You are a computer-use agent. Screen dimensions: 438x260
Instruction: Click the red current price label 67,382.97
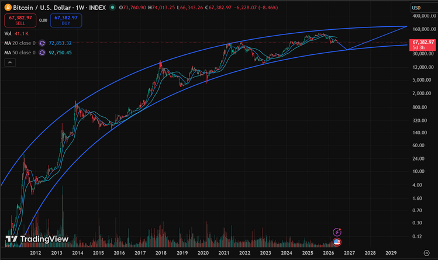(x=422, y=44)
